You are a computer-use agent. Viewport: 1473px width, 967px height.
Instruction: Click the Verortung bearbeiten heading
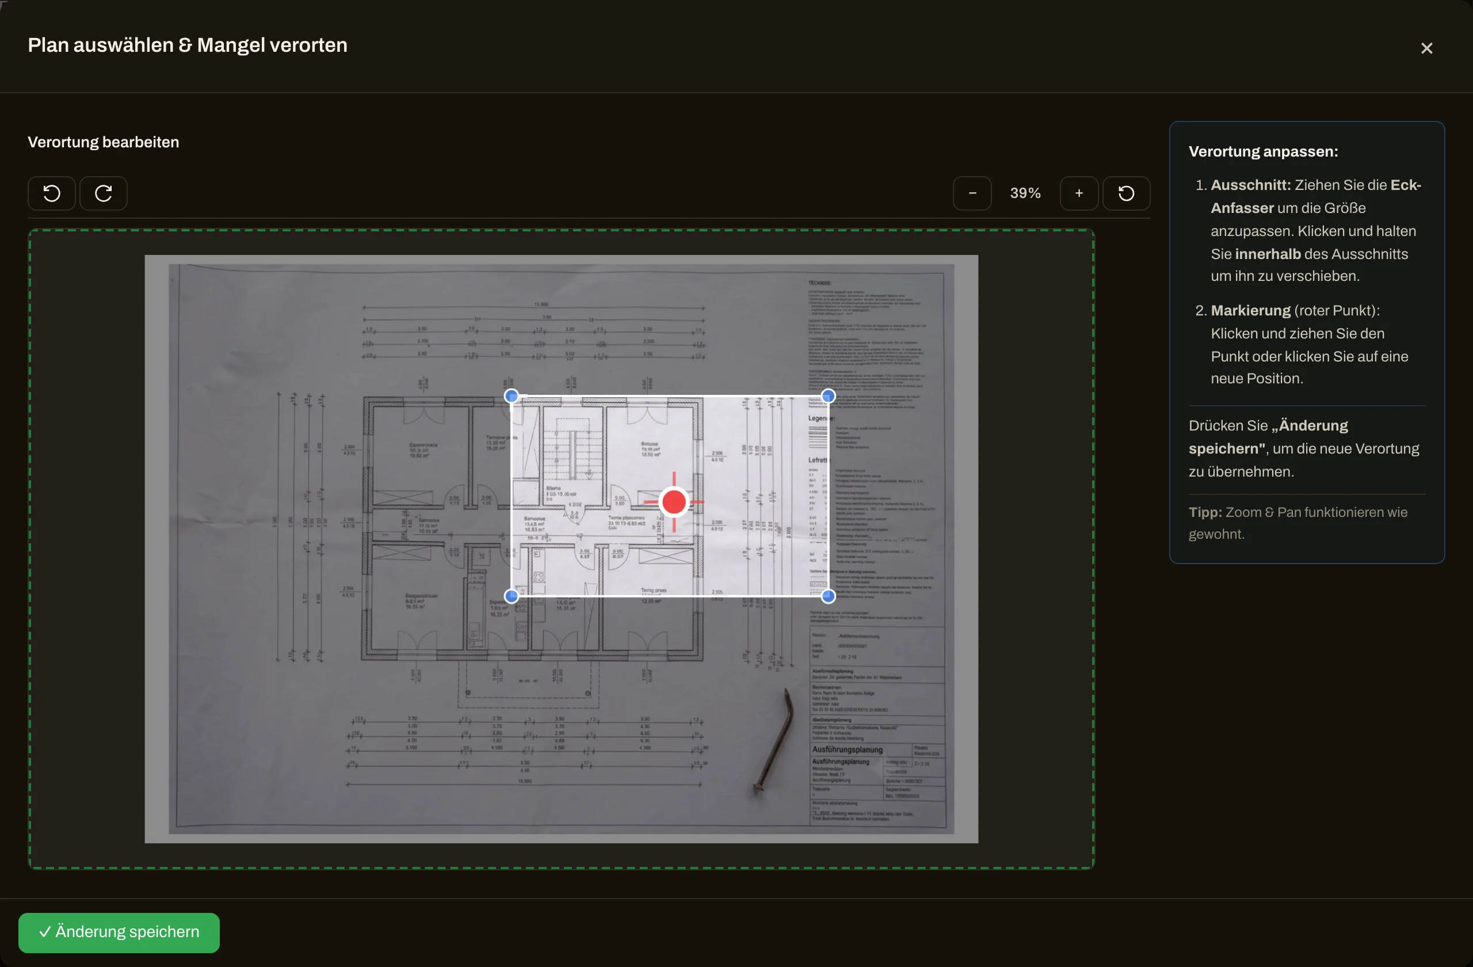tap(104, 142)
